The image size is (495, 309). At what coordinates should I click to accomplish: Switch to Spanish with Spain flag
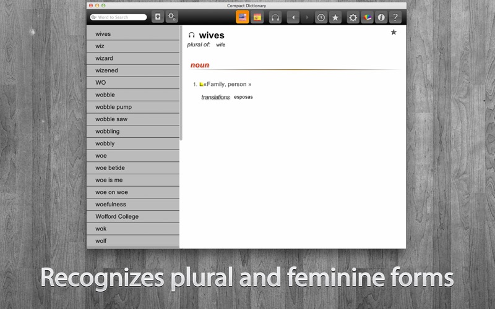257,17
